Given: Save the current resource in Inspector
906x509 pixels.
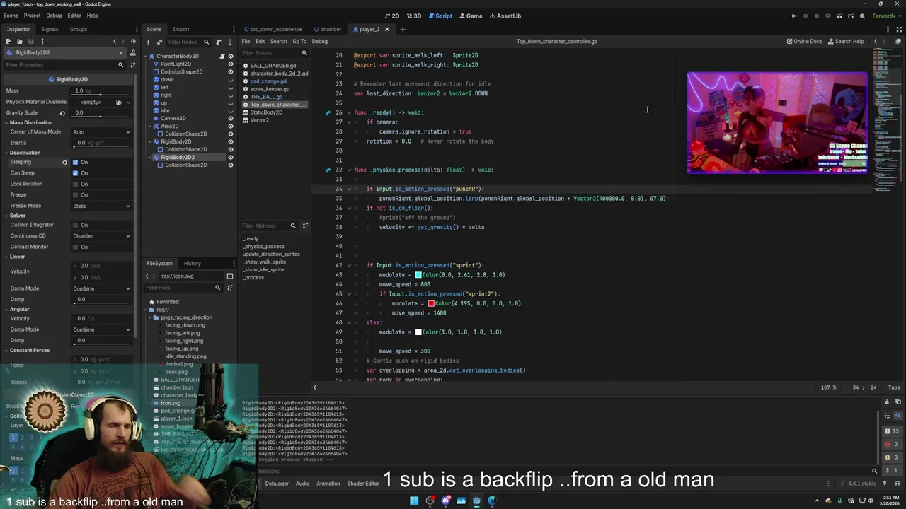Looking at the screenshot, I should click(x=30, y=41).
